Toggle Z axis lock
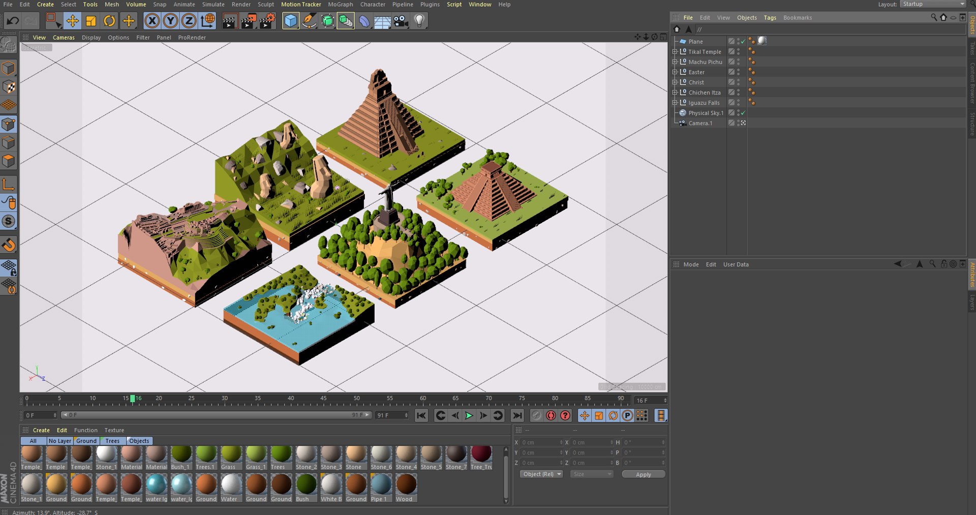Viewport: 976px width, 515px height. [x=189, y=21]
